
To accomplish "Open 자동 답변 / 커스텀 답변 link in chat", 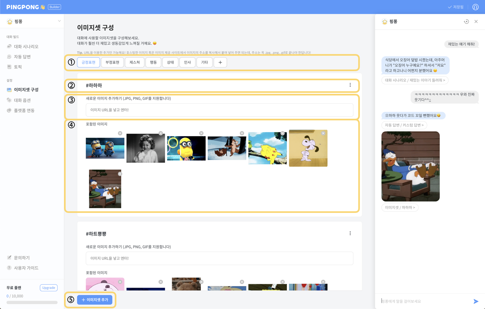I will (x=404, y=125).
